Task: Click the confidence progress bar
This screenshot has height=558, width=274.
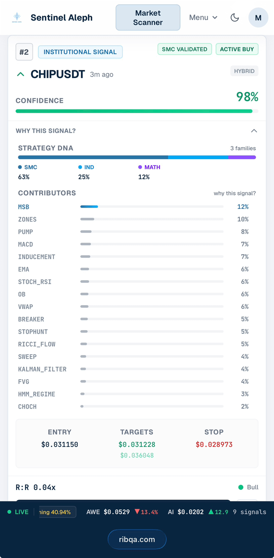Action: 137,111
